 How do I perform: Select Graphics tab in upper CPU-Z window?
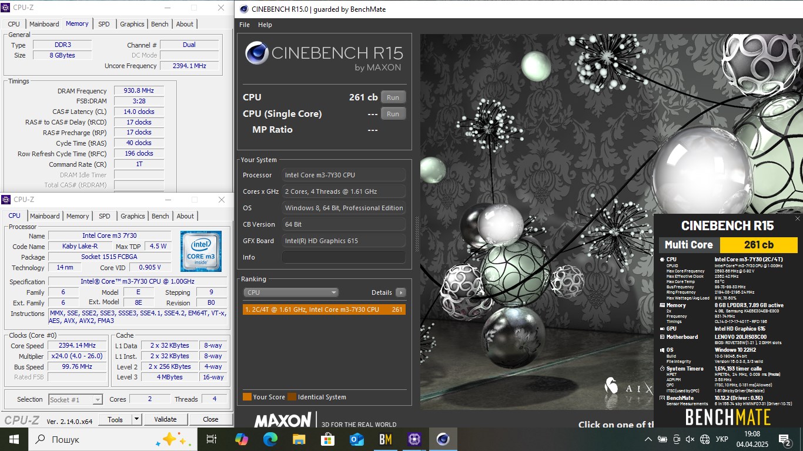[132, 24]
